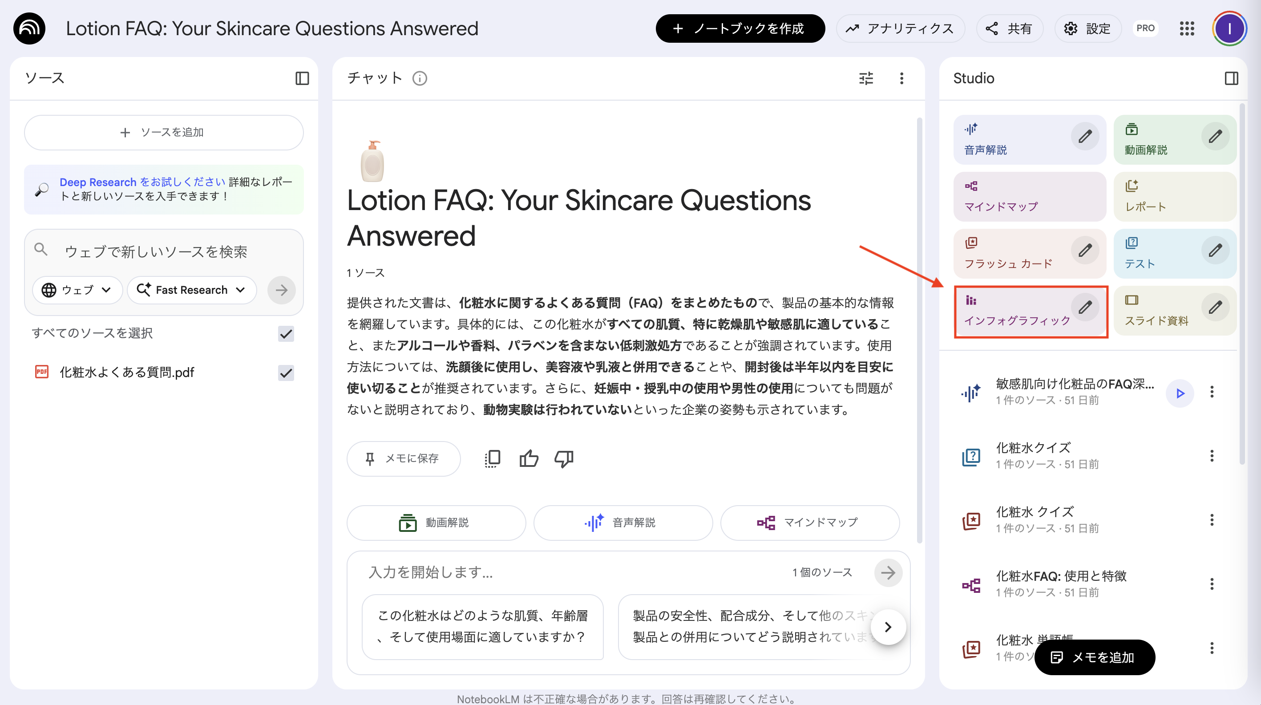Play the 敏感肌向け化粧品のFAQ audio overview
Viewport: 1261px width, 705px height.
click(x=1180, y=393)
